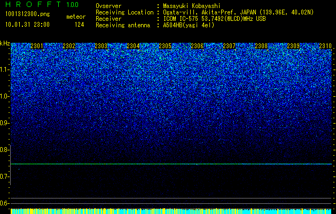Click the Receiver label
Viewport: 336px width, 214px height.
pyautogui.click(x=108, y=19)
